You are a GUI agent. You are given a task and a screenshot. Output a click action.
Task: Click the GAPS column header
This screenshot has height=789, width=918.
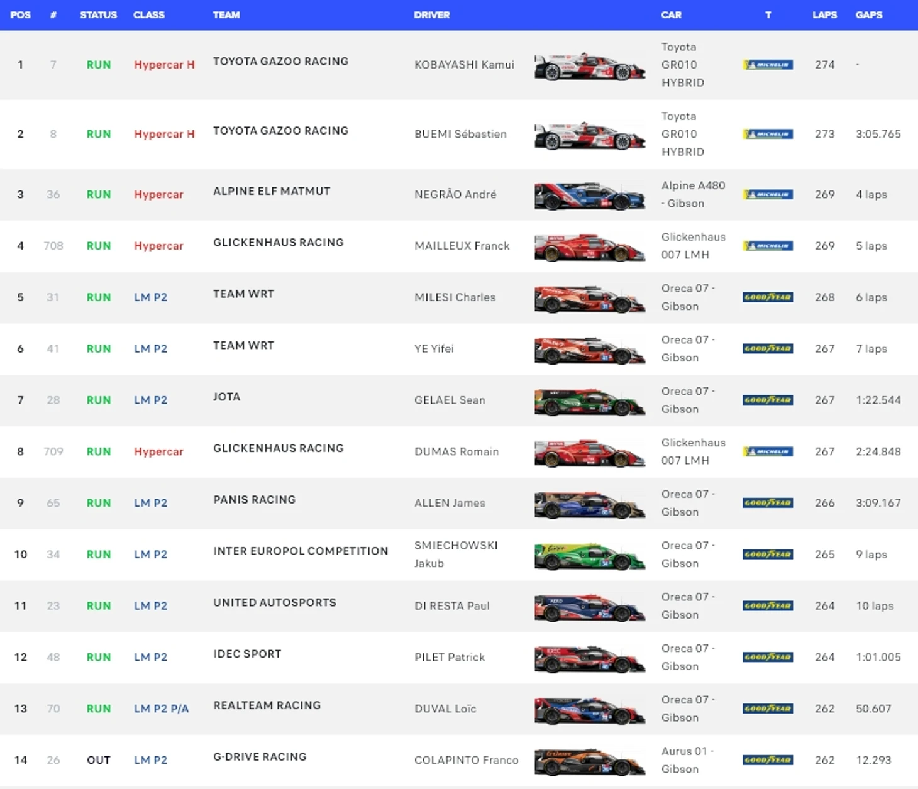[x=868, y=15]
